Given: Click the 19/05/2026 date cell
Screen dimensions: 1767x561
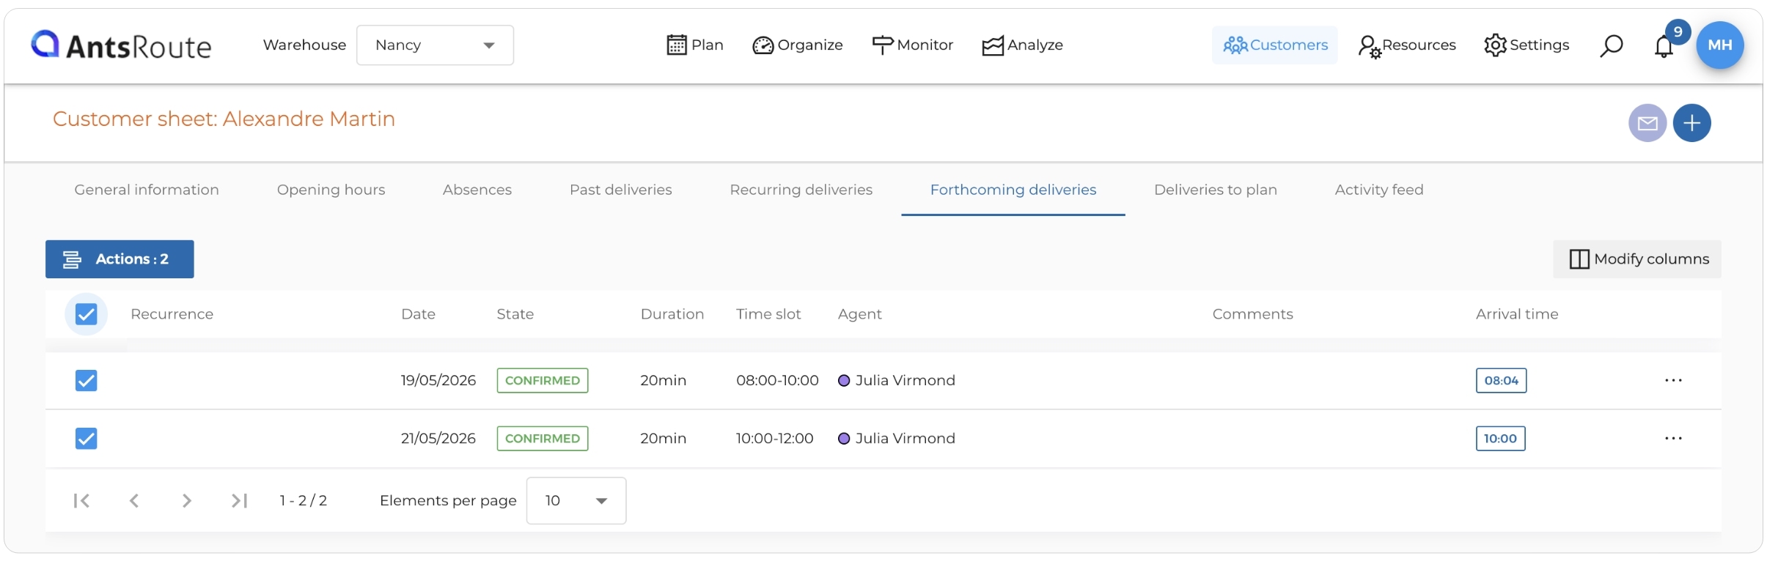Looking at the screenshot, I should tap(438, 381).
